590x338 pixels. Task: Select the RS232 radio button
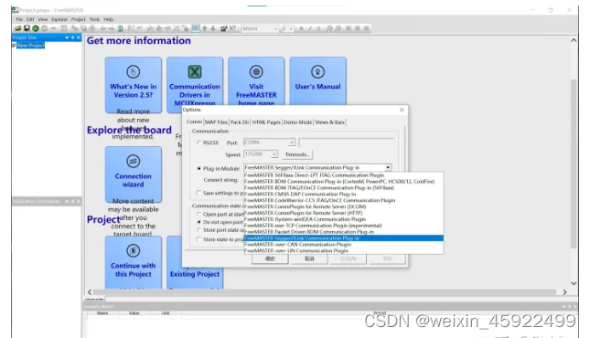coord(198,143)
